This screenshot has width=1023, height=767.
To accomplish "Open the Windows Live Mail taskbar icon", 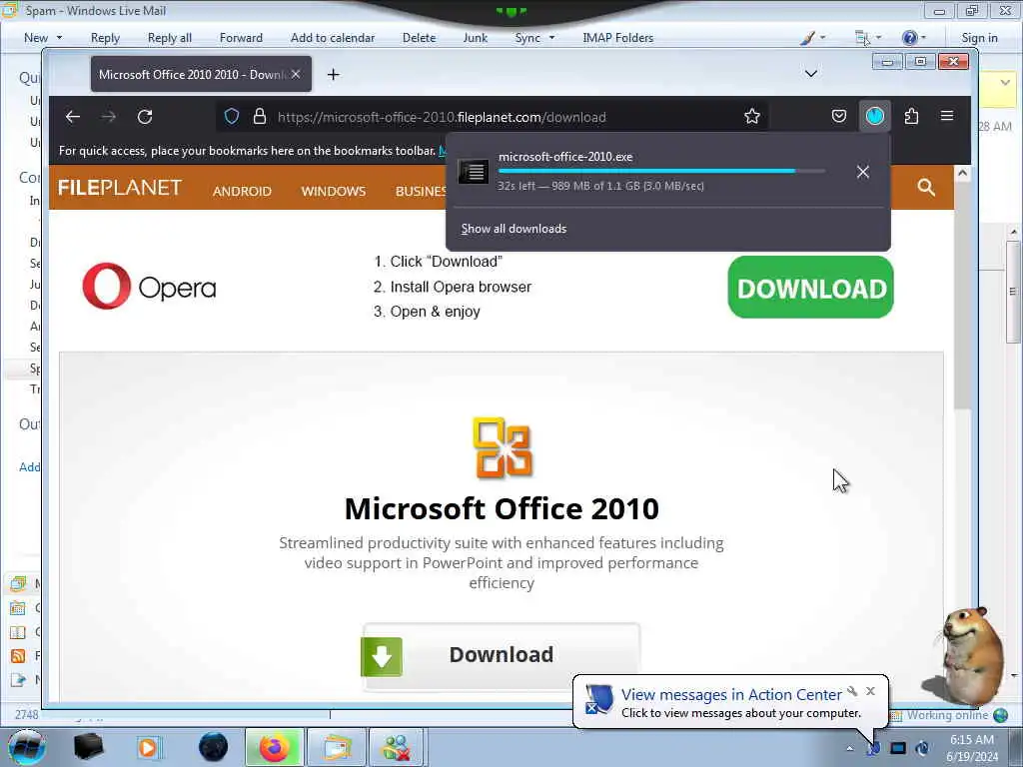I will (x=336, y=748).
